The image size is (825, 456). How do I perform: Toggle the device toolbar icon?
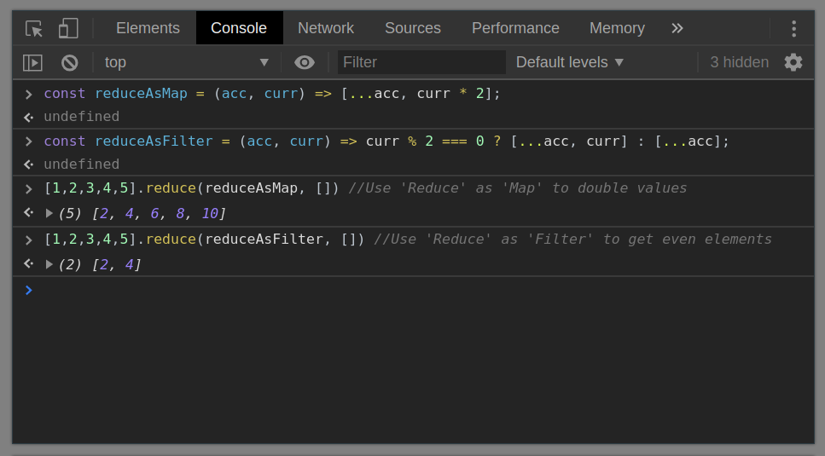(x=68, y=28)
